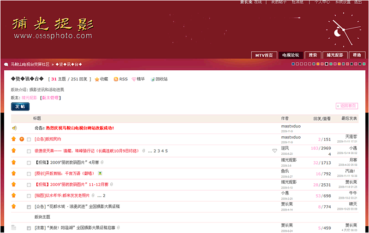Go to page 5 of 很傻很天真 thread
Viewport: 369px width, 233px height.
[x=167, y=151]
